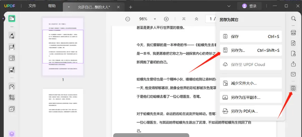
Task: Choose 另存为压平副本... option
Action: 251,97
